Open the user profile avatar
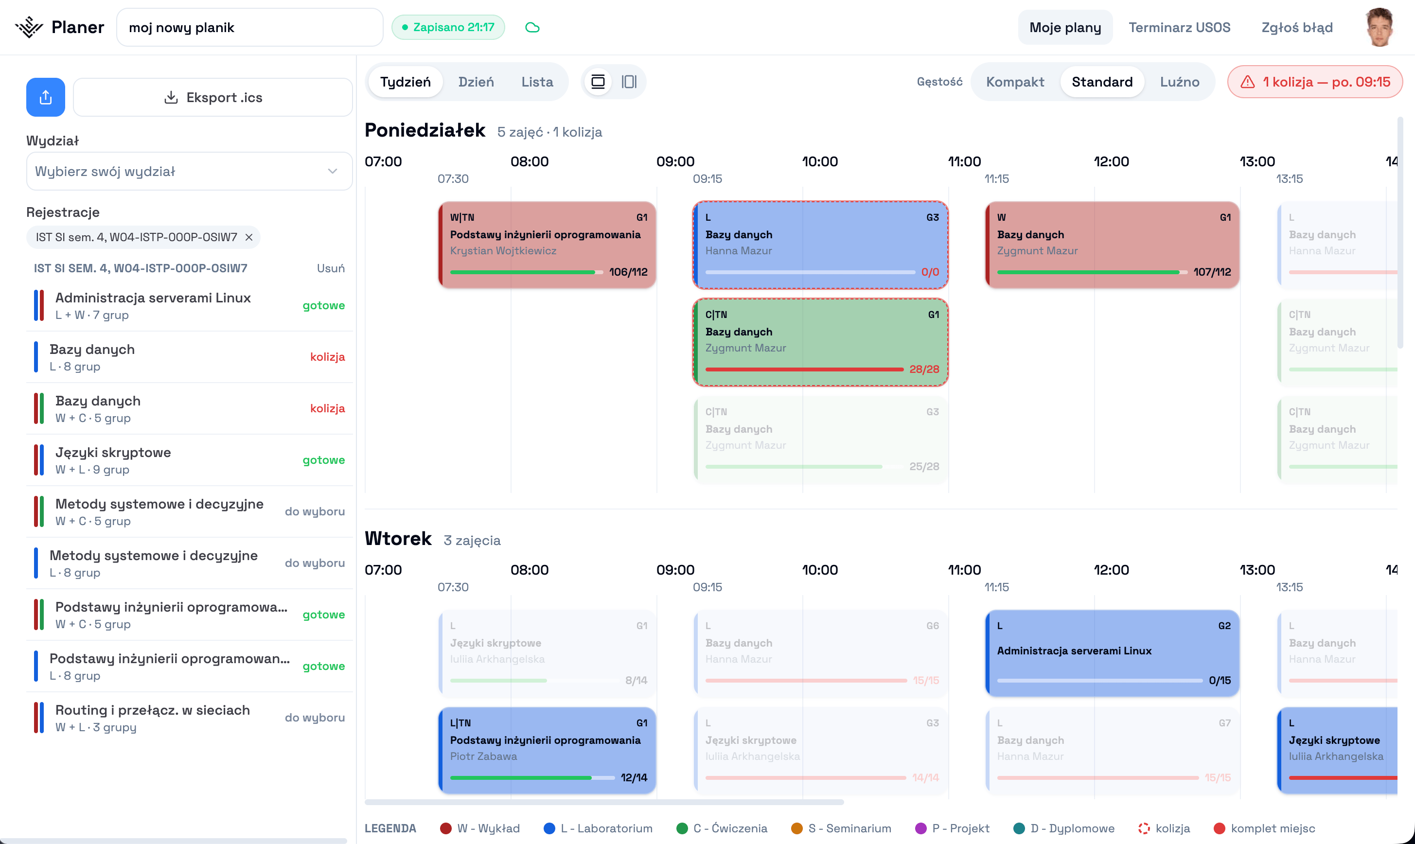The width and height of the screenshot is (1415, 844). click(x=1379, y=27)
